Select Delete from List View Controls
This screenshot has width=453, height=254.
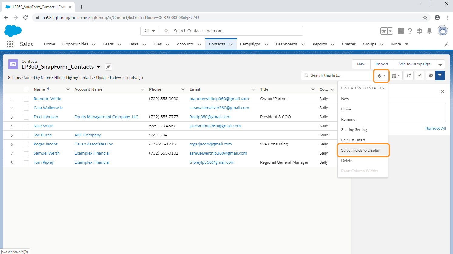[x=363, y=161]
